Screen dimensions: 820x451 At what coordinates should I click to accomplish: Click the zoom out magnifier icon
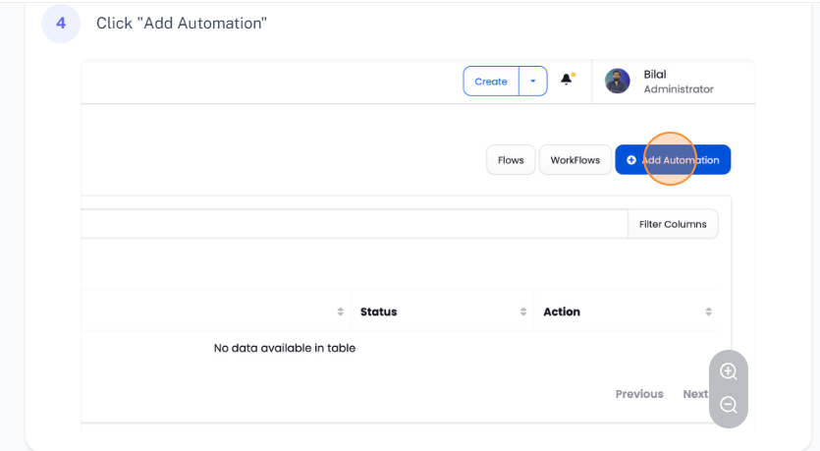click(x=729, y=405)
